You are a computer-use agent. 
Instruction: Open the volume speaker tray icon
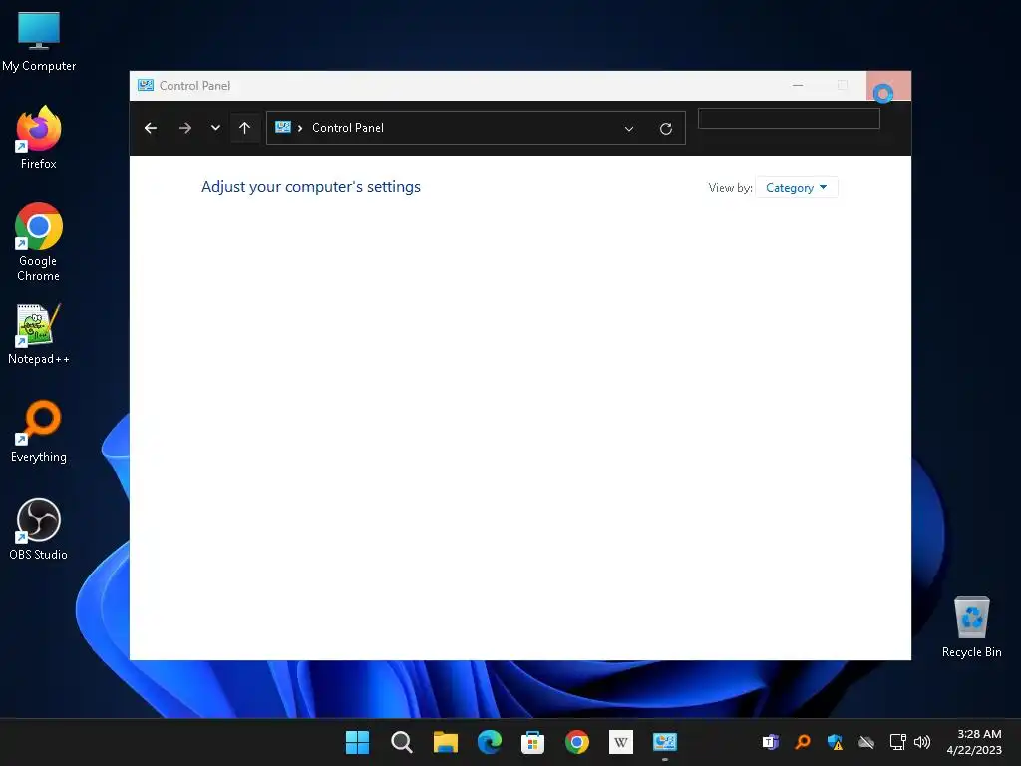pos(922,742)
